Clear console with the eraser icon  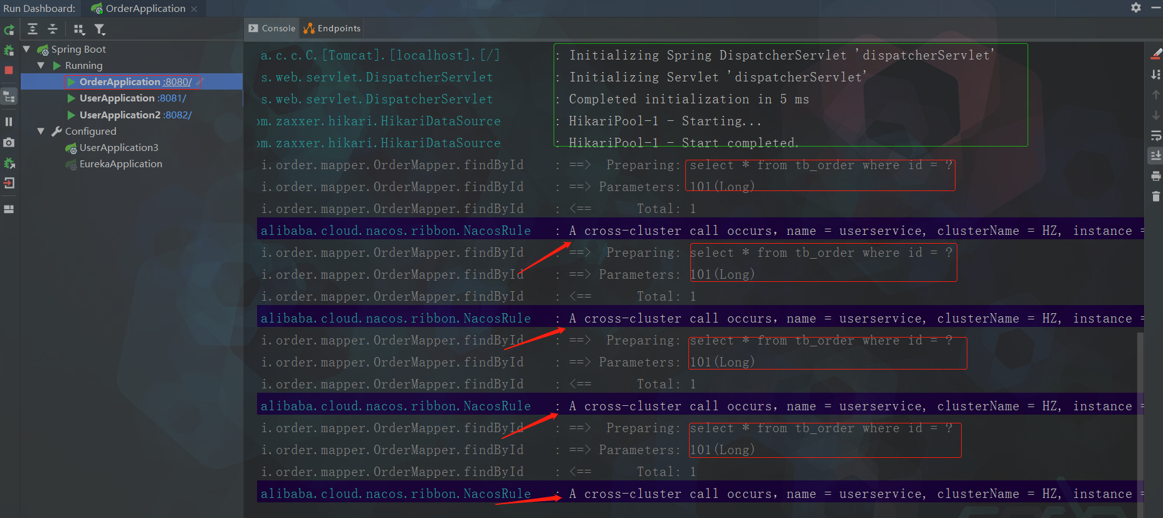point(1155,54)
